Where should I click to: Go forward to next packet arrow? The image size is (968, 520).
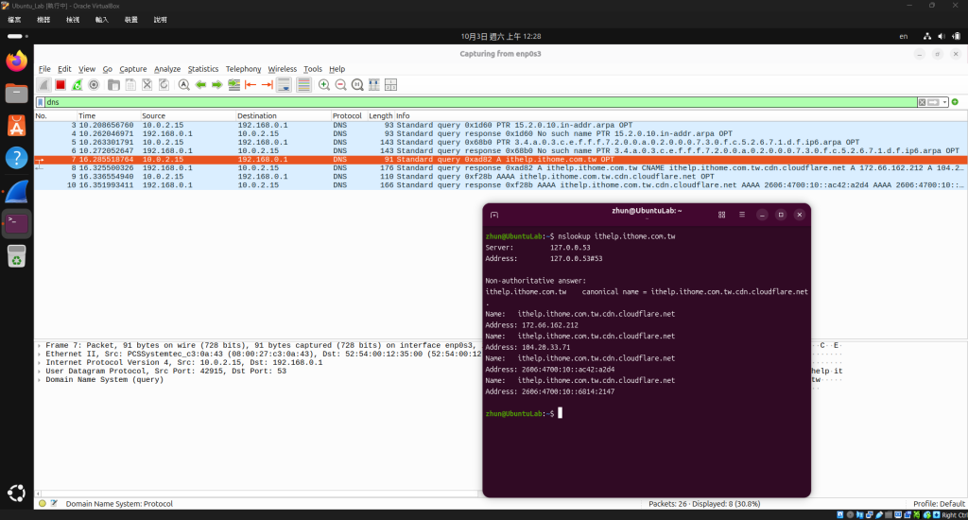tap(217, 85)
